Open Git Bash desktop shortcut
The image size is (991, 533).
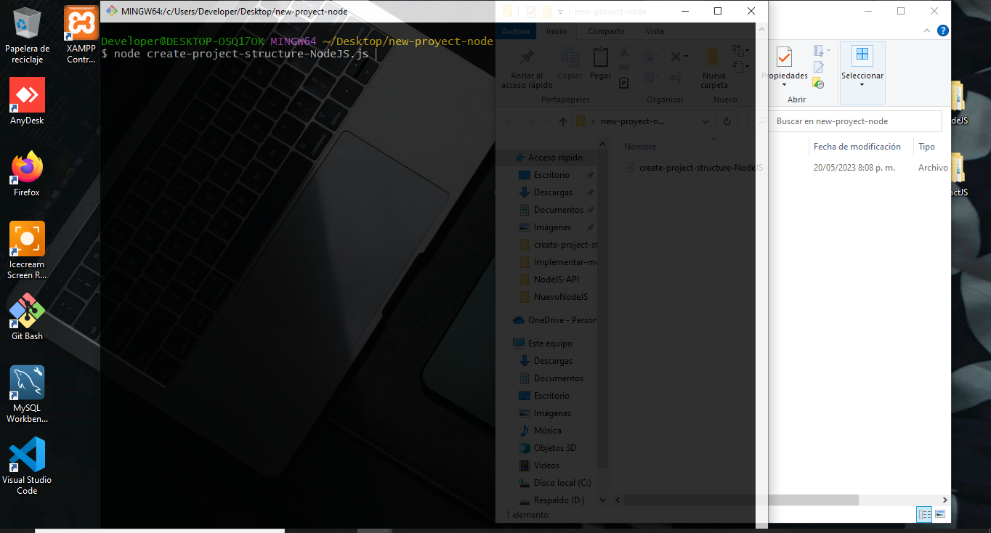point(27,317)
